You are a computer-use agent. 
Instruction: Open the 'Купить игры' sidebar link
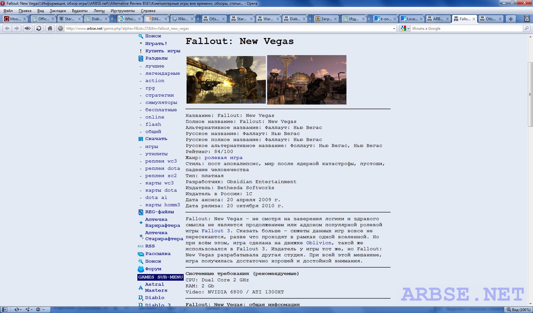[163, 51]
